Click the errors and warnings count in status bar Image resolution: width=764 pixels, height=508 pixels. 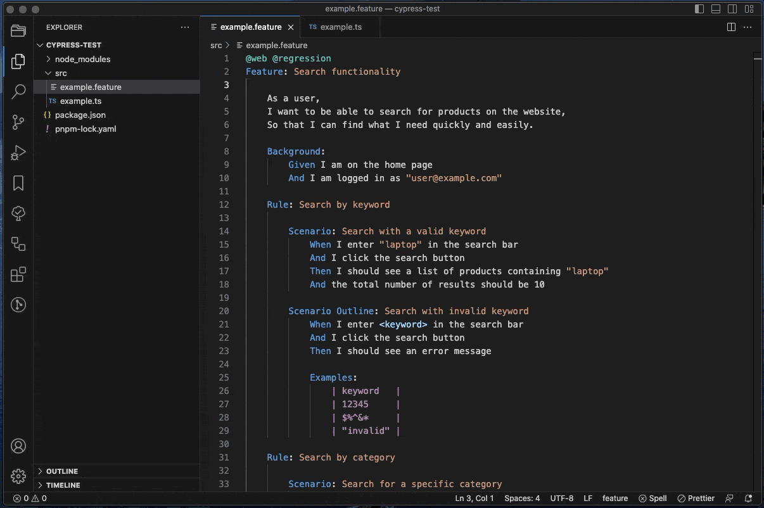tap(30, 498)
